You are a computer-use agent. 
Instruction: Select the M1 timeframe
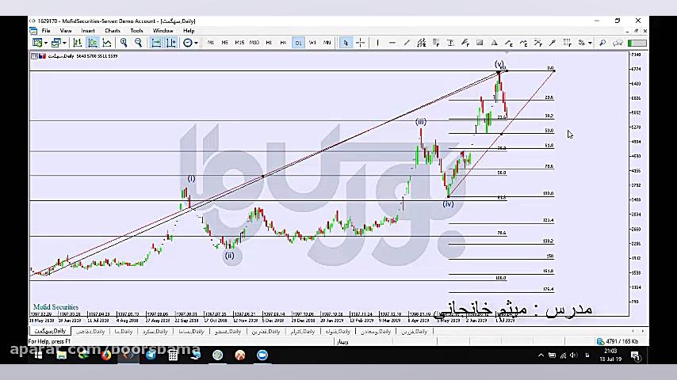pyautogui.click(x=210, y=43)
